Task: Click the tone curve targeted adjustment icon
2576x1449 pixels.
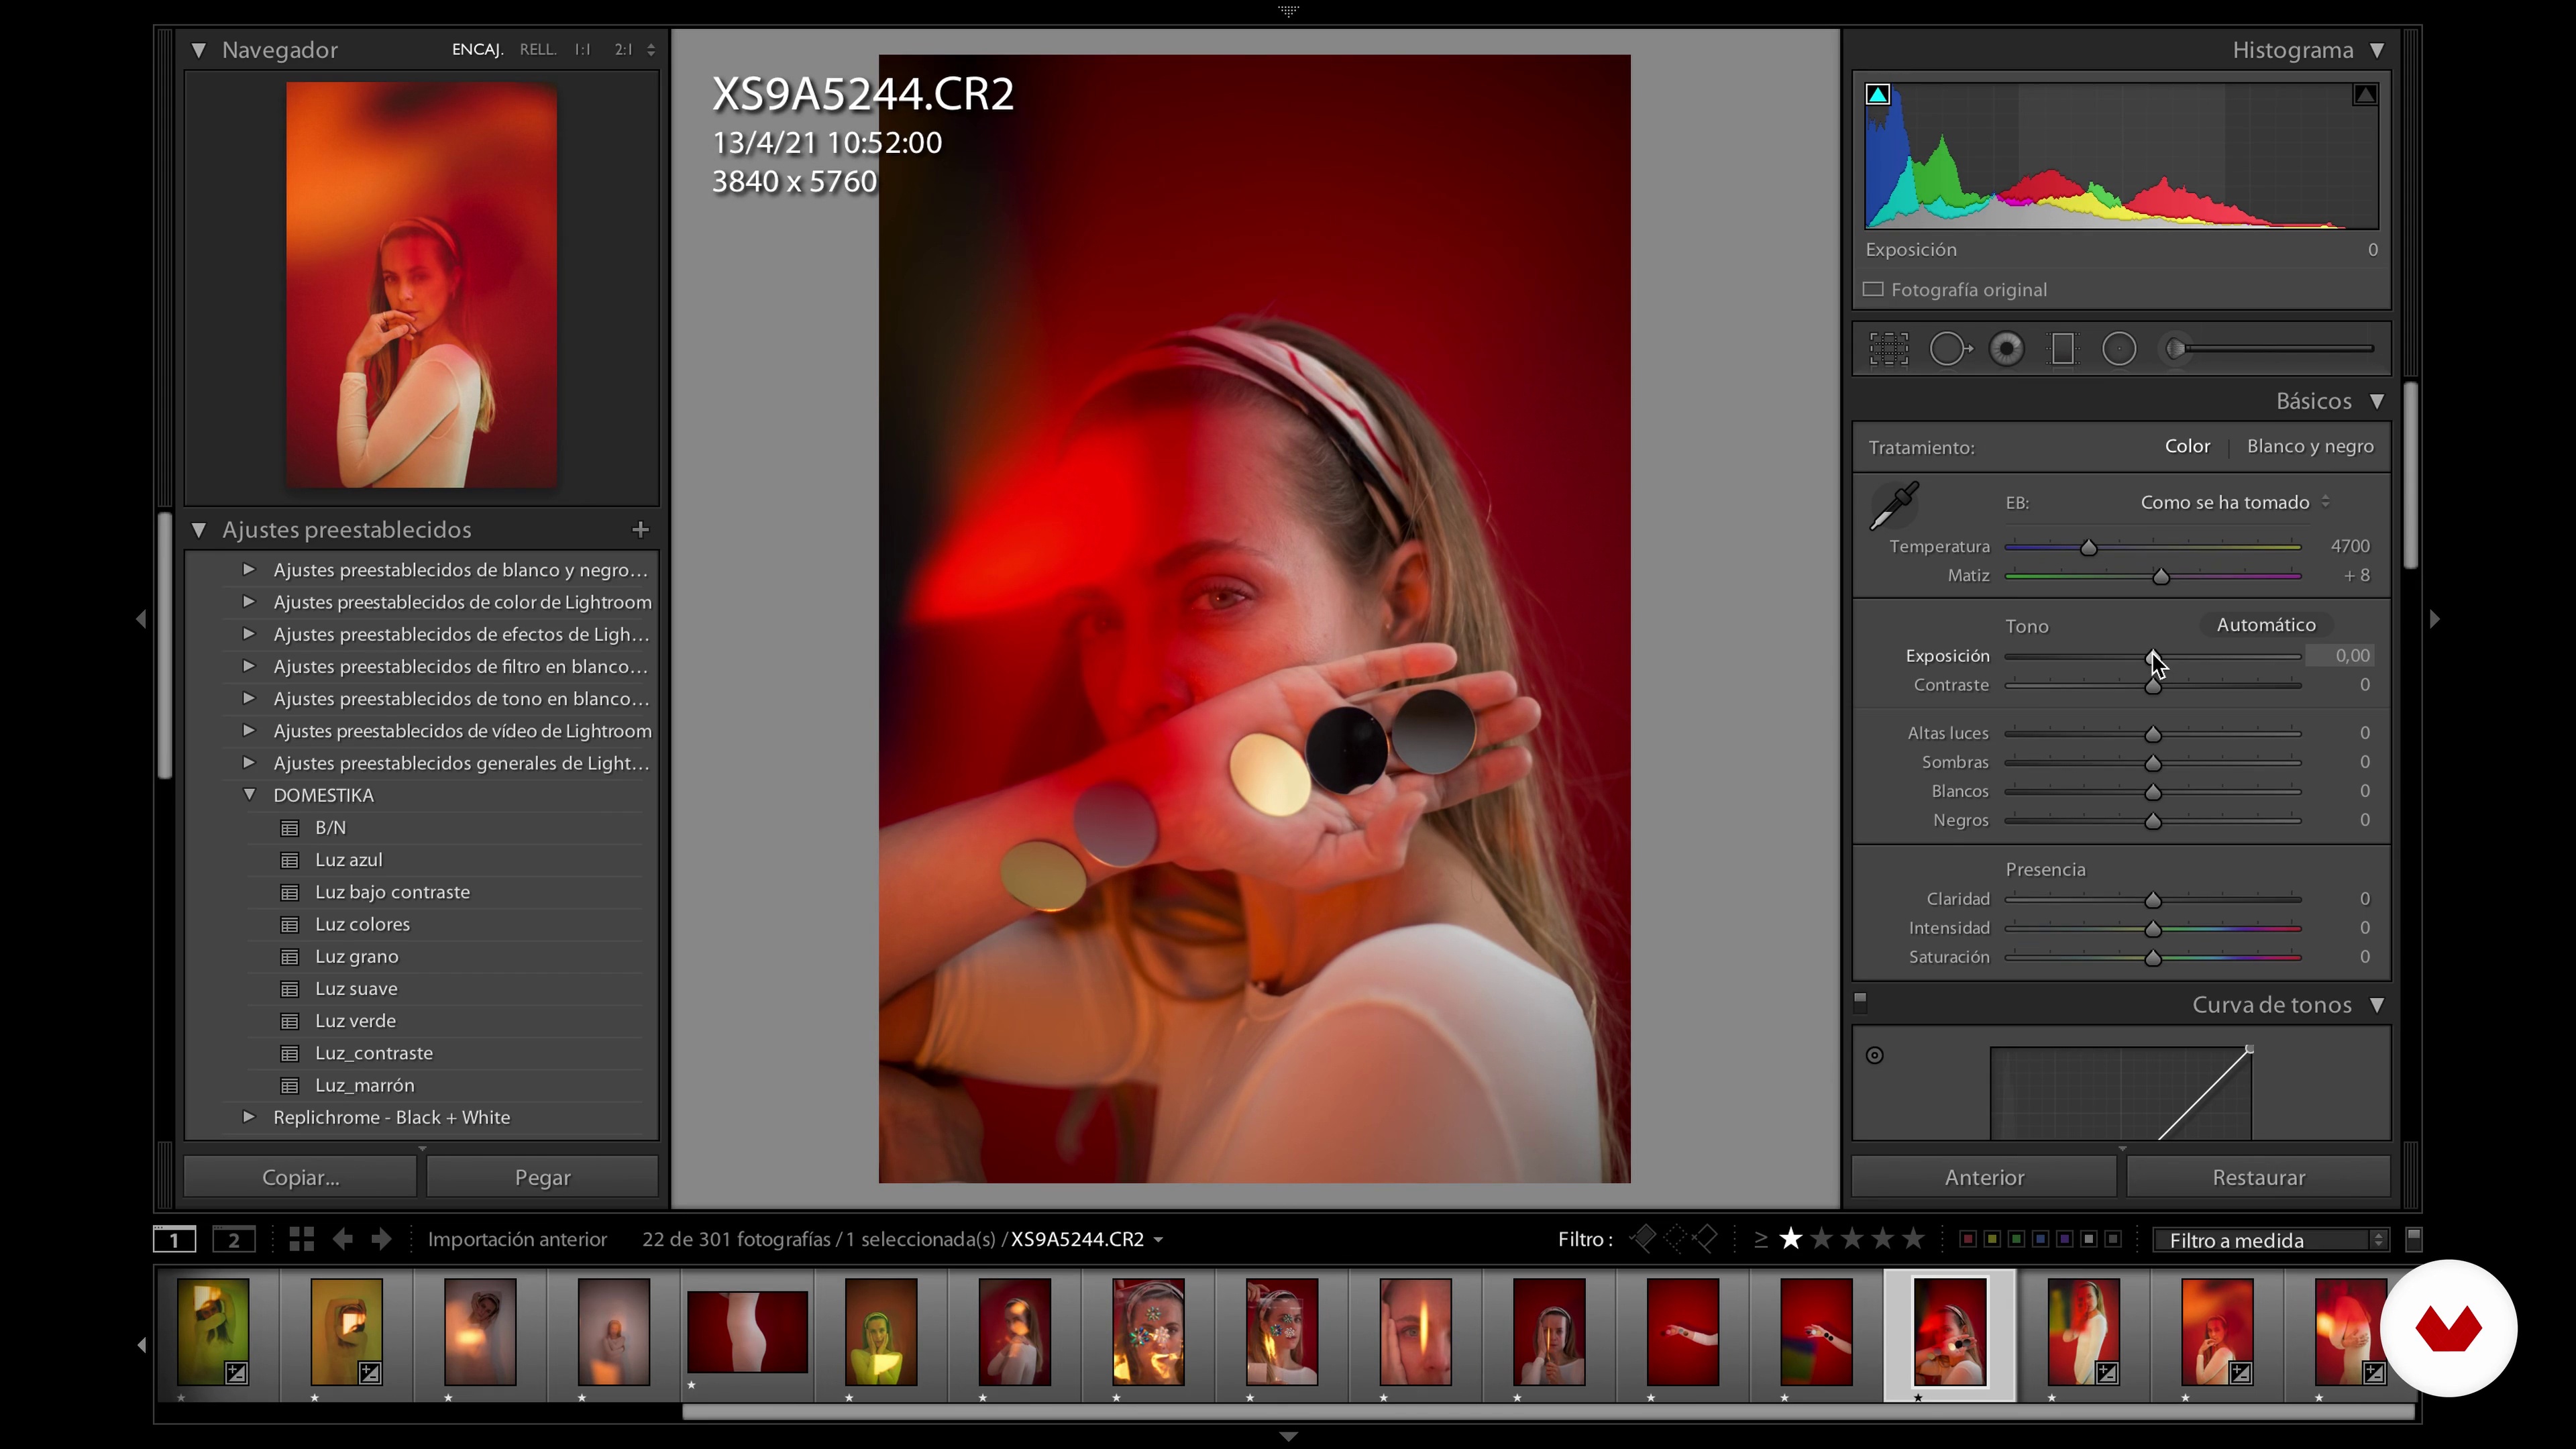Action: pos(1875,1055)
